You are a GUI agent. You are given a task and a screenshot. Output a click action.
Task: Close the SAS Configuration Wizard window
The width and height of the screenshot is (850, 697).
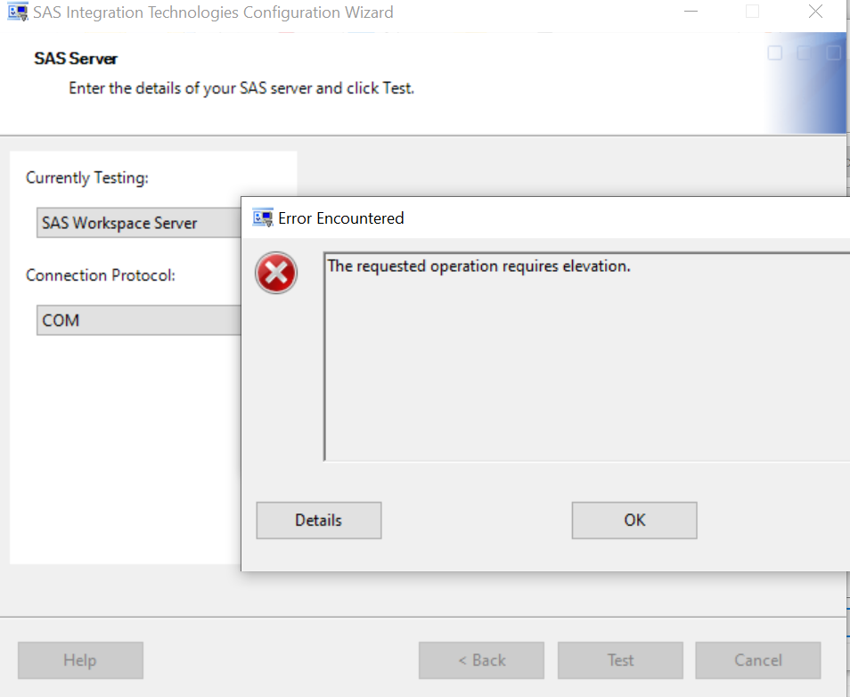[x=815, y=12]
